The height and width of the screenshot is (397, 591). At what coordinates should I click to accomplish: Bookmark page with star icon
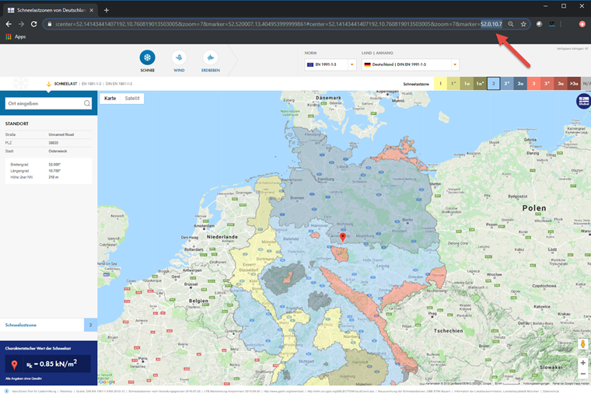tap(523, 24)
